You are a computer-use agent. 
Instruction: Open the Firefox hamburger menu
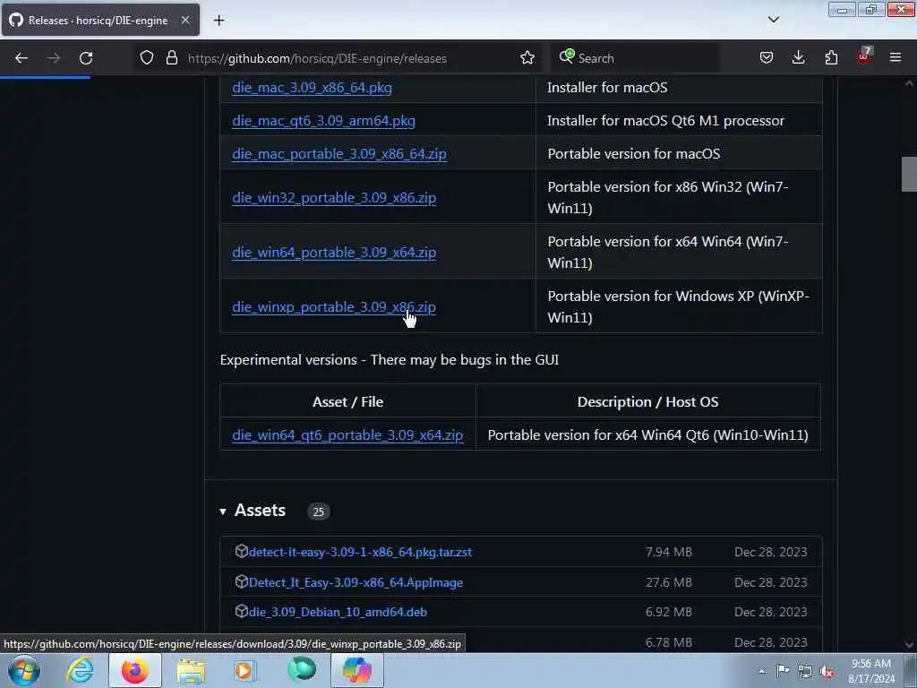tap(896, 58)
